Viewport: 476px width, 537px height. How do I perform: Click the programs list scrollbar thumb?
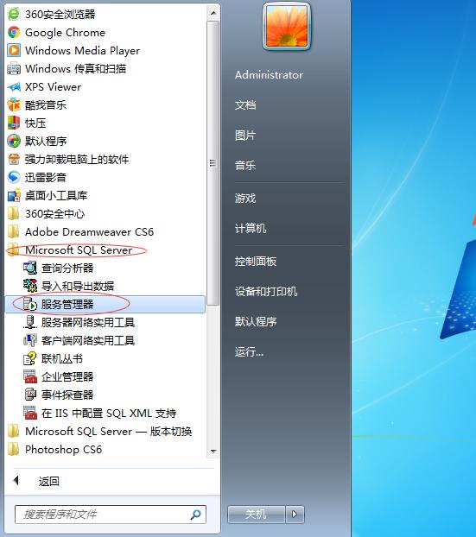point(213,163)
